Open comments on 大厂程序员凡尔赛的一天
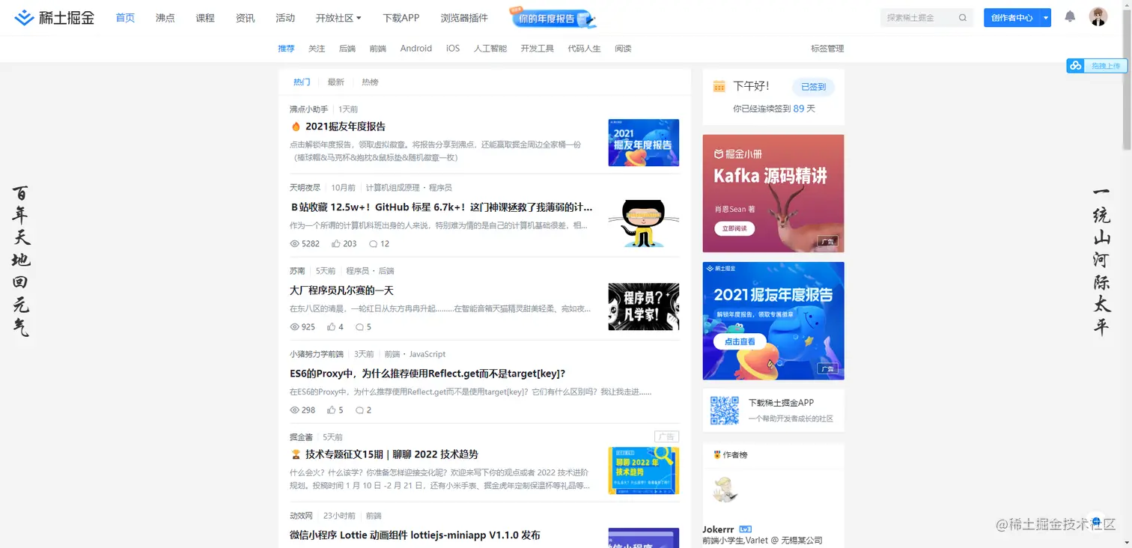 (359, 326)
